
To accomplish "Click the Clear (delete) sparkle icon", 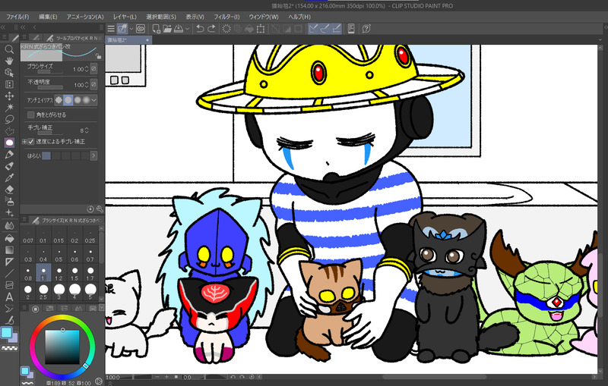I will (226, 29).
